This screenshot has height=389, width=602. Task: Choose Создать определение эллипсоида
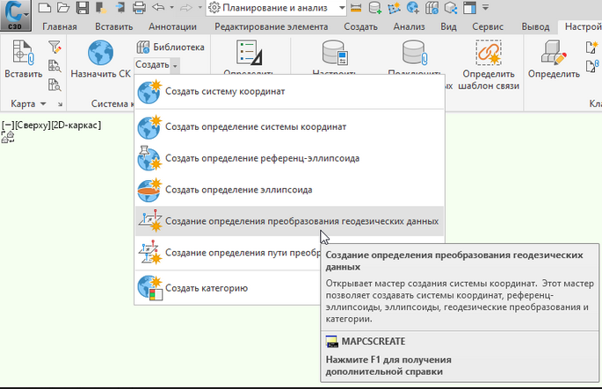click(x=239, y=189)
